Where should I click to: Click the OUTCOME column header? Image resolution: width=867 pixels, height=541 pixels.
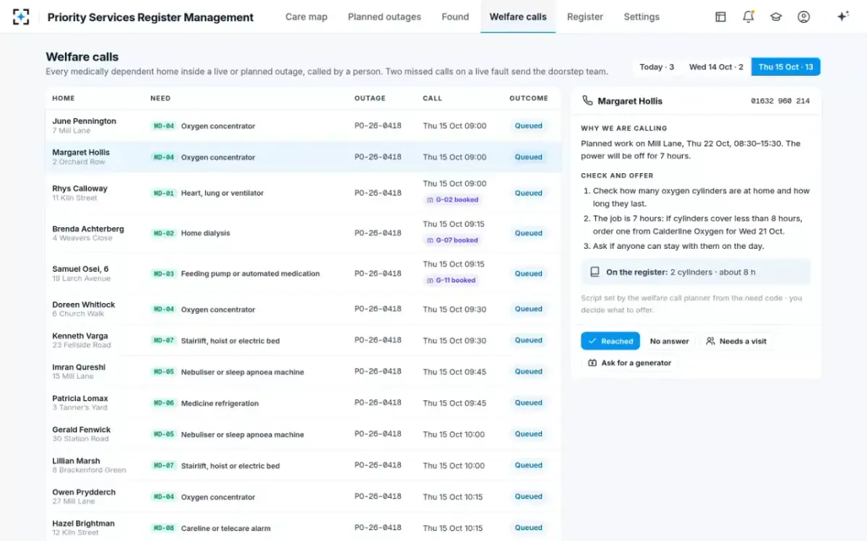(x=529, y=98)
